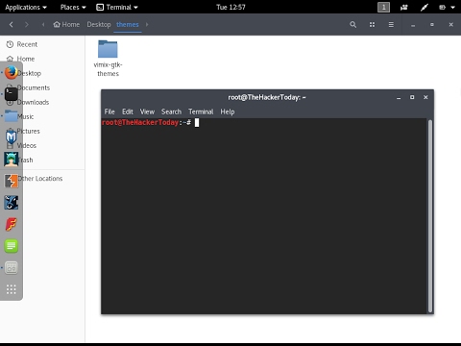Open Armitage icon in the dock
461x346 pixels.
click(12, 160)
